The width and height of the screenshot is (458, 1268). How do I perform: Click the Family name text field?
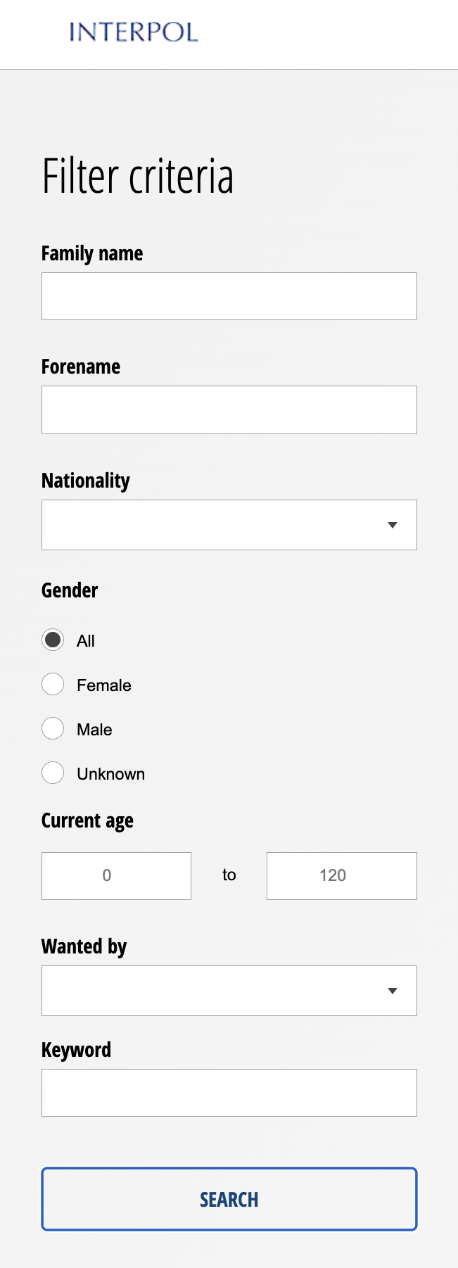(x=229, y=296)
